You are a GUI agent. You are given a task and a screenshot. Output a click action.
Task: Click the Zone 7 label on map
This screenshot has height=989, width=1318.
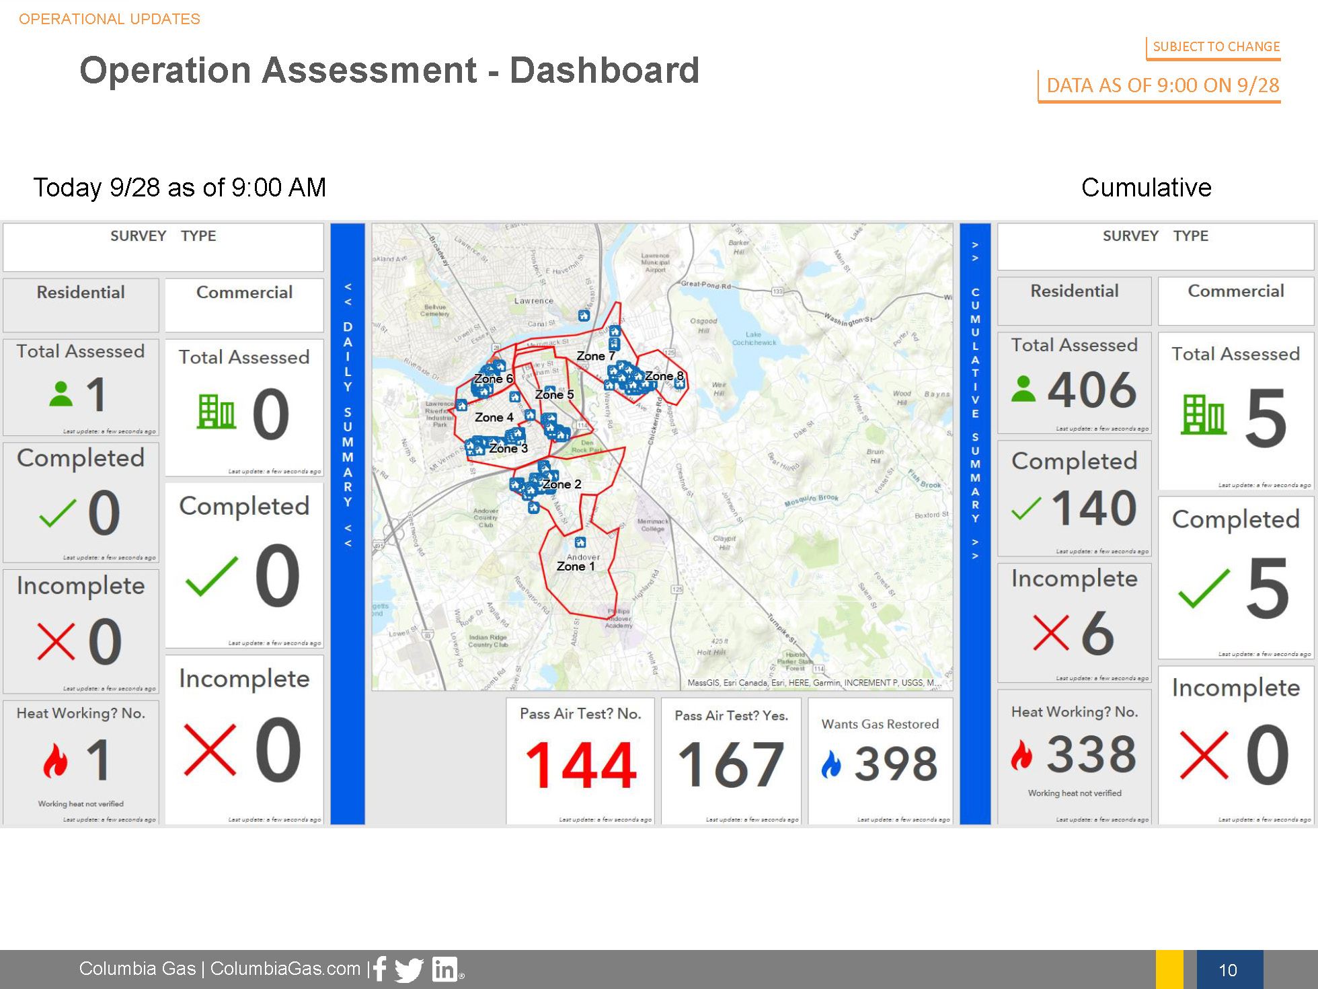[595, 356]
